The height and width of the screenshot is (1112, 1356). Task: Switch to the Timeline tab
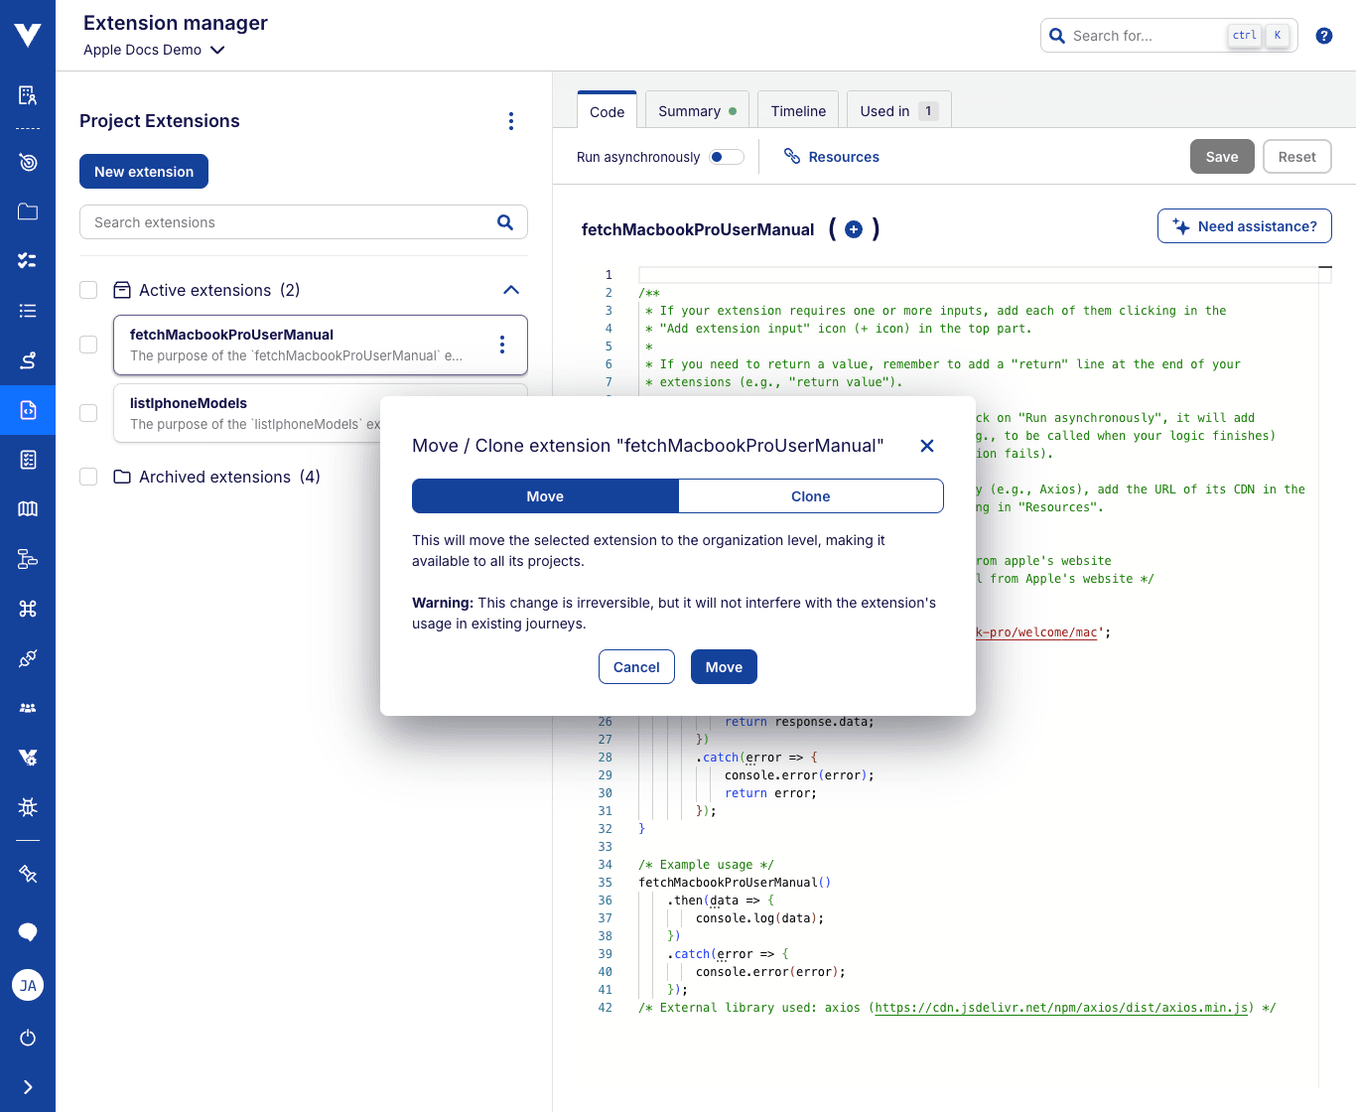[798, 111]
